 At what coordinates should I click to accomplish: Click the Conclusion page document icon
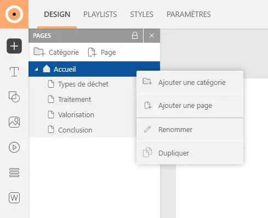tap(51, 129)
